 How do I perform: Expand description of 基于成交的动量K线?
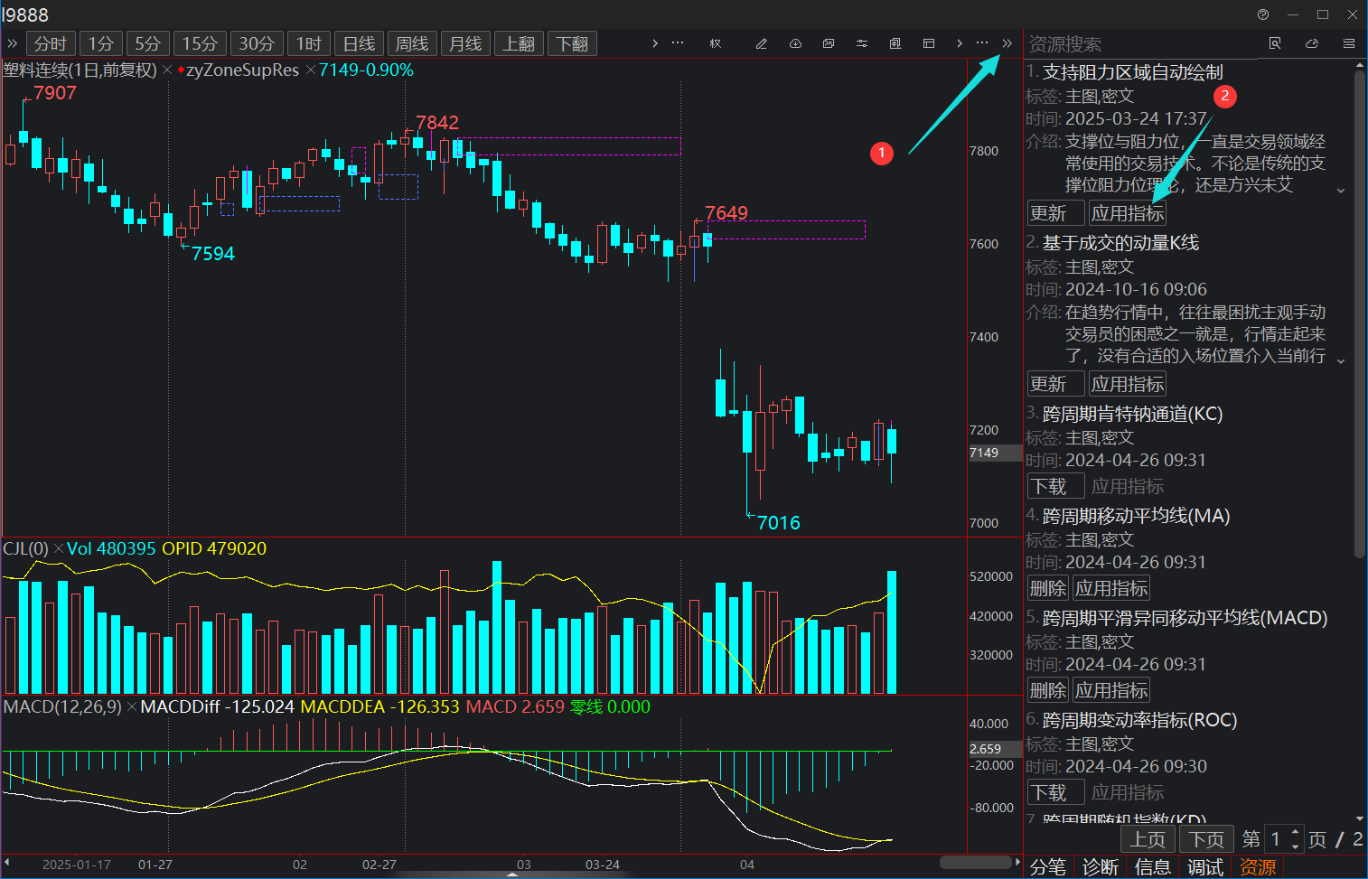point(1341,361)
